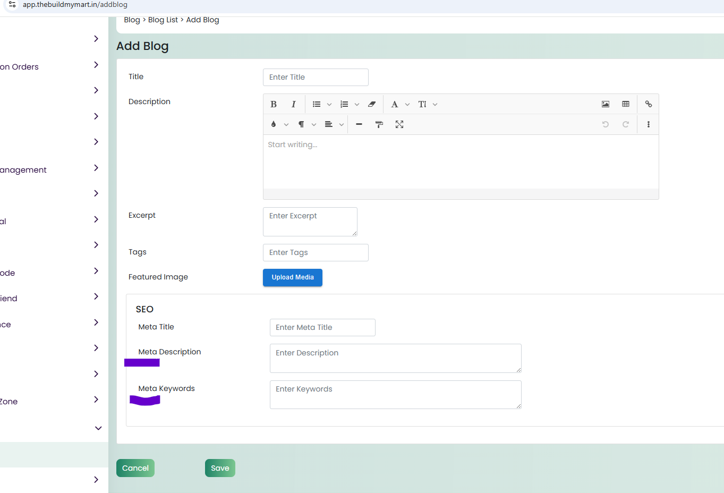Click the font size 'TI' icon

coord(422,104)
